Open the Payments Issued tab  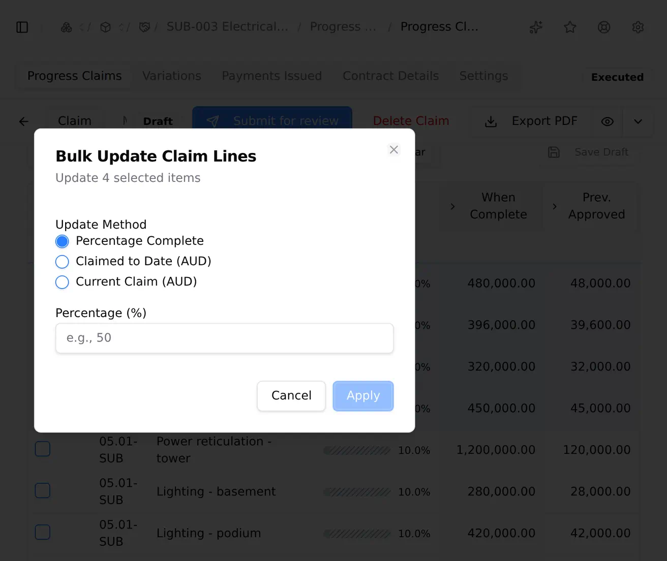point(272,76)
